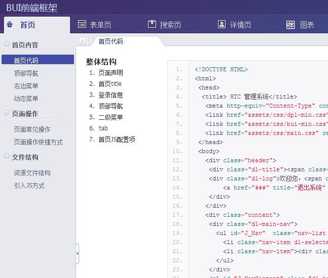Viewport: 328px width, 278px height.
Task: Open 动态菜单 in the sidebar
Action: (26, 99)
